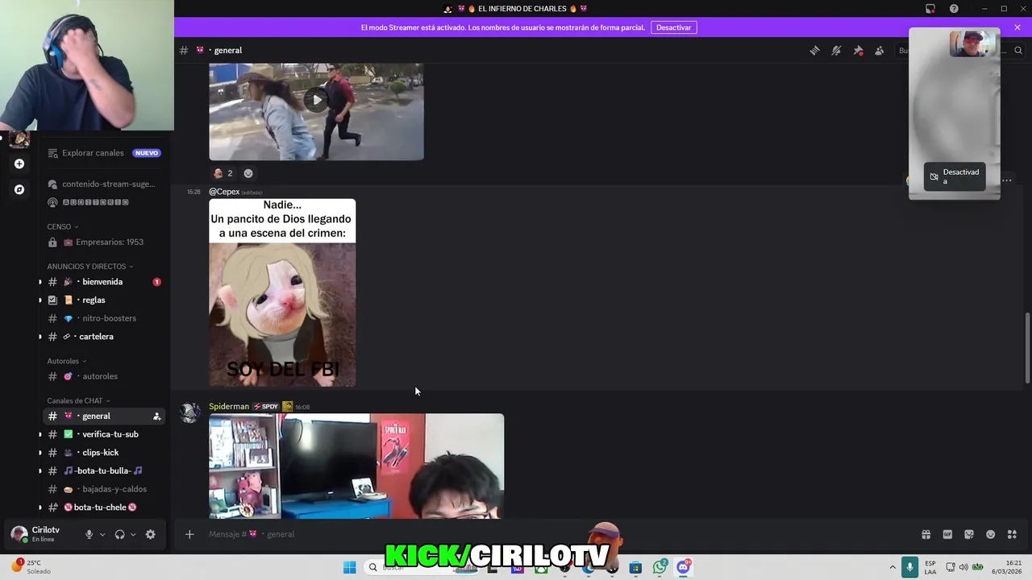This screenshot has height=580, width=1032.
Task: Collapse Canales de CHAT category
Action: pyautogui.click(x=78, y=400)
